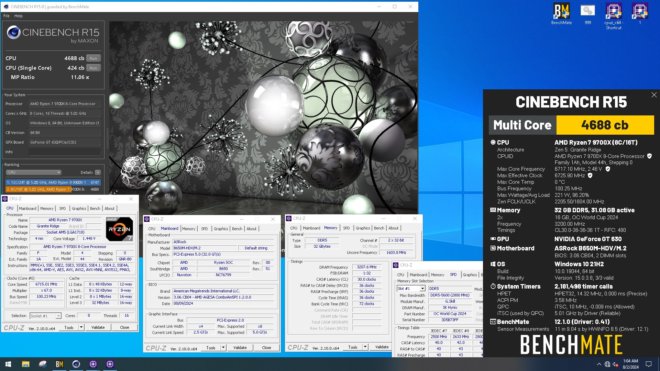Click Validate in CPU-Z CPU window

(98, 327)
